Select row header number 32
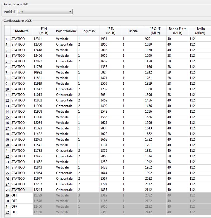 pyautogui.click(x=8, y=212)
